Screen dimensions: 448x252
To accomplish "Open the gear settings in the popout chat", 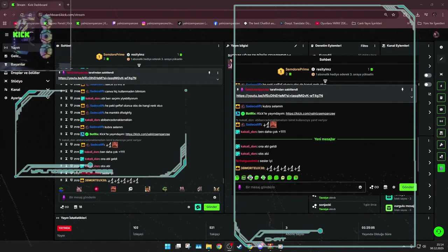I will click(394, 187).
